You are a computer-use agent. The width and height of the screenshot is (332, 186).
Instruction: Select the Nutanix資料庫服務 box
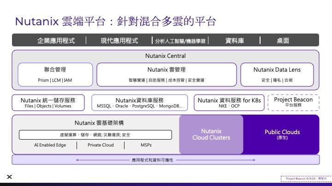[139, 103]
